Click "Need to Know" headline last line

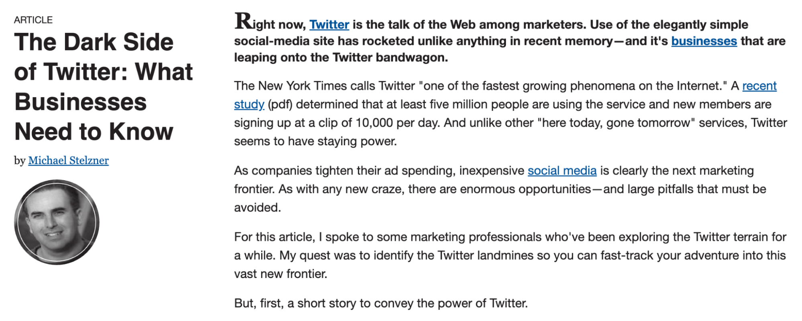(x=94, y=132)
